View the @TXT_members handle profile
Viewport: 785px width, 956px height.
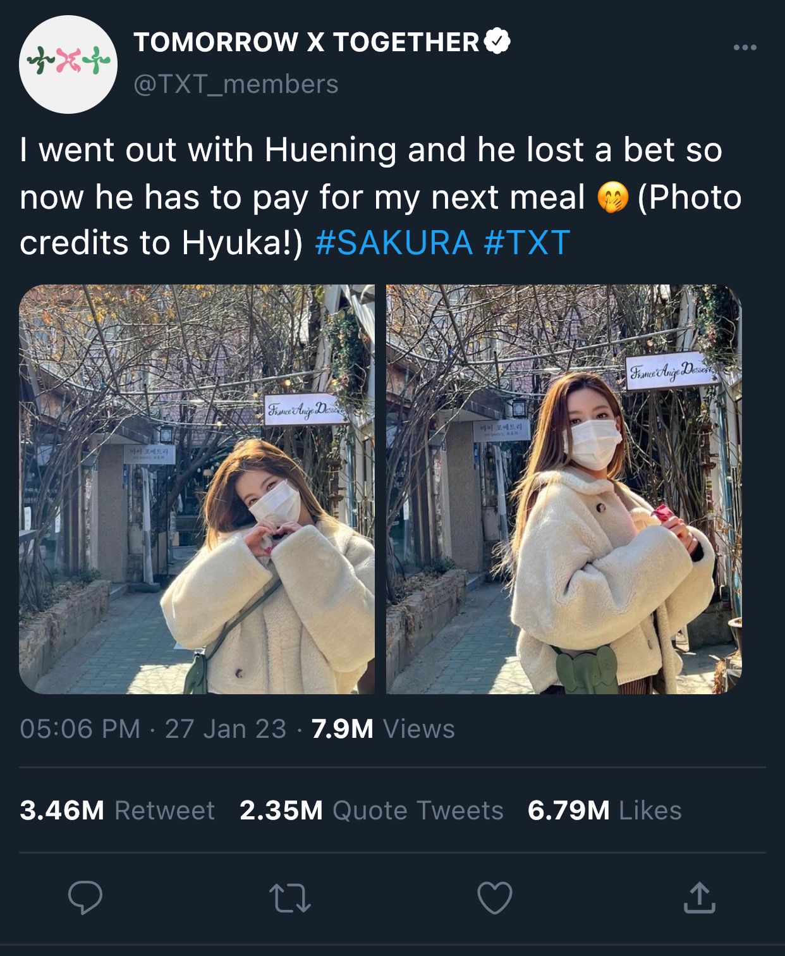(x=236, y=84)
